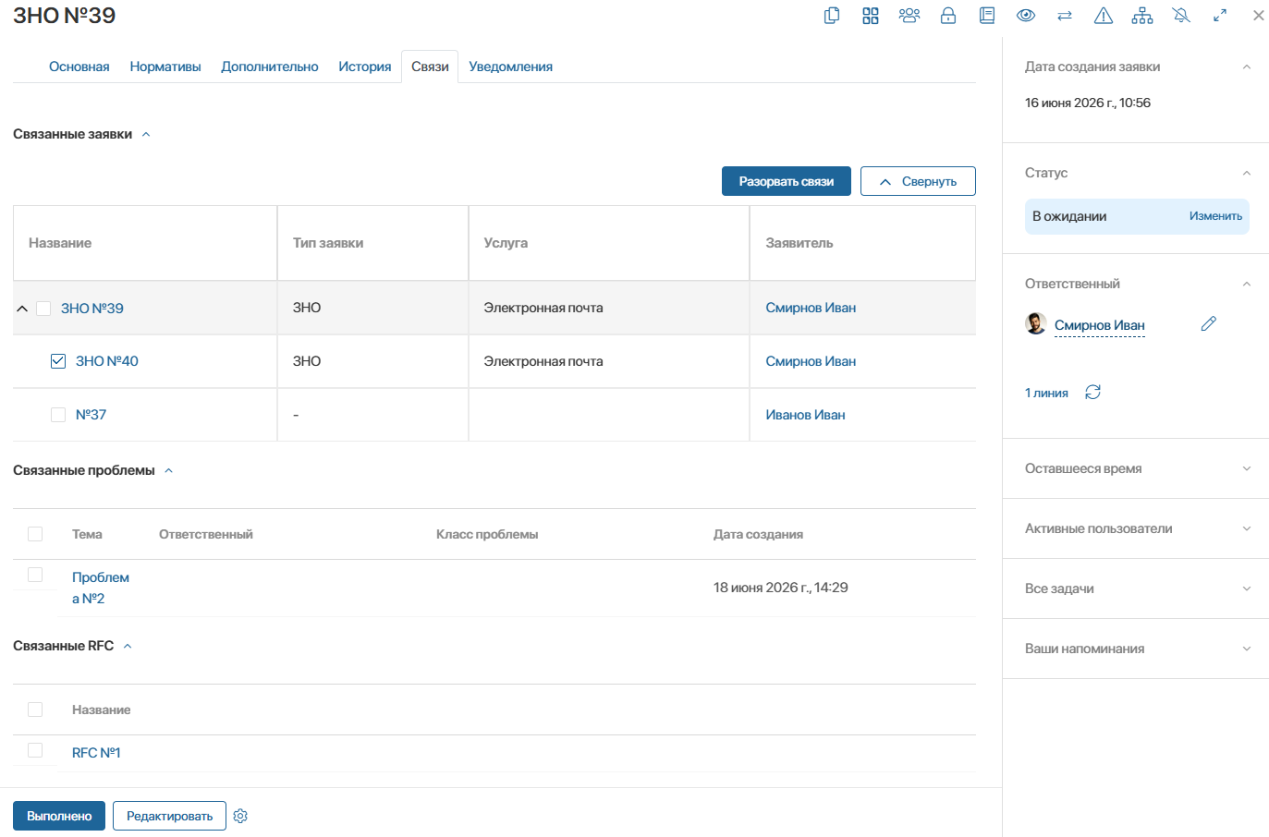Screen dimensions: 1269x837
Task: Click the refresh icon next to 1 линия
Action: tap(1093, 393)
